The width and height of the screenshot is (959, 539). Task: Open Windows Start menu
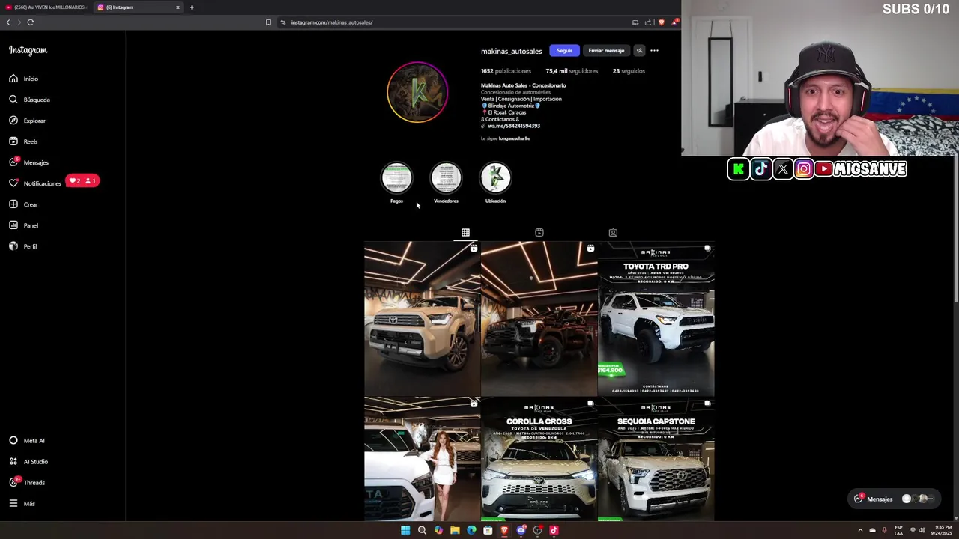(x=405, y=530)
